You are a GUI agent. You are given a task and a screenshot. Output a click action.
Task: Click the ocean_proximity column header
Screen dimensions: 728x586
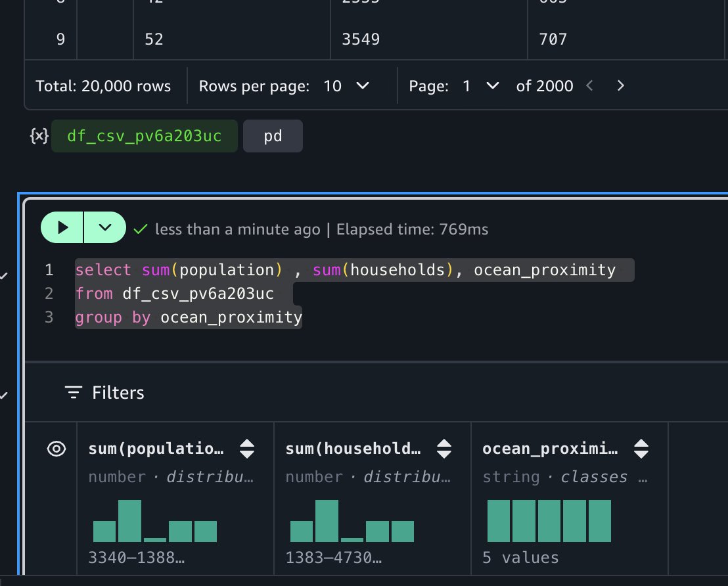coord(551,449)
